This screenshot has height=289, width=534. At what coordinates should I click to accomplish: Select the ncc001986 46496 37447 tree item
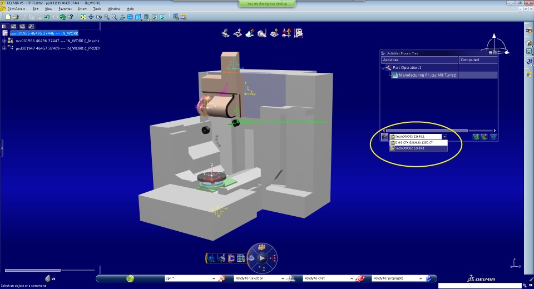tap(57, 41)
